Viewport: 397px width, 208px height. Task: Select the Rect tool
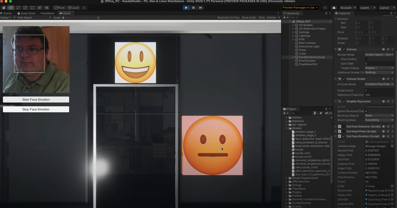tap(32, 7)
